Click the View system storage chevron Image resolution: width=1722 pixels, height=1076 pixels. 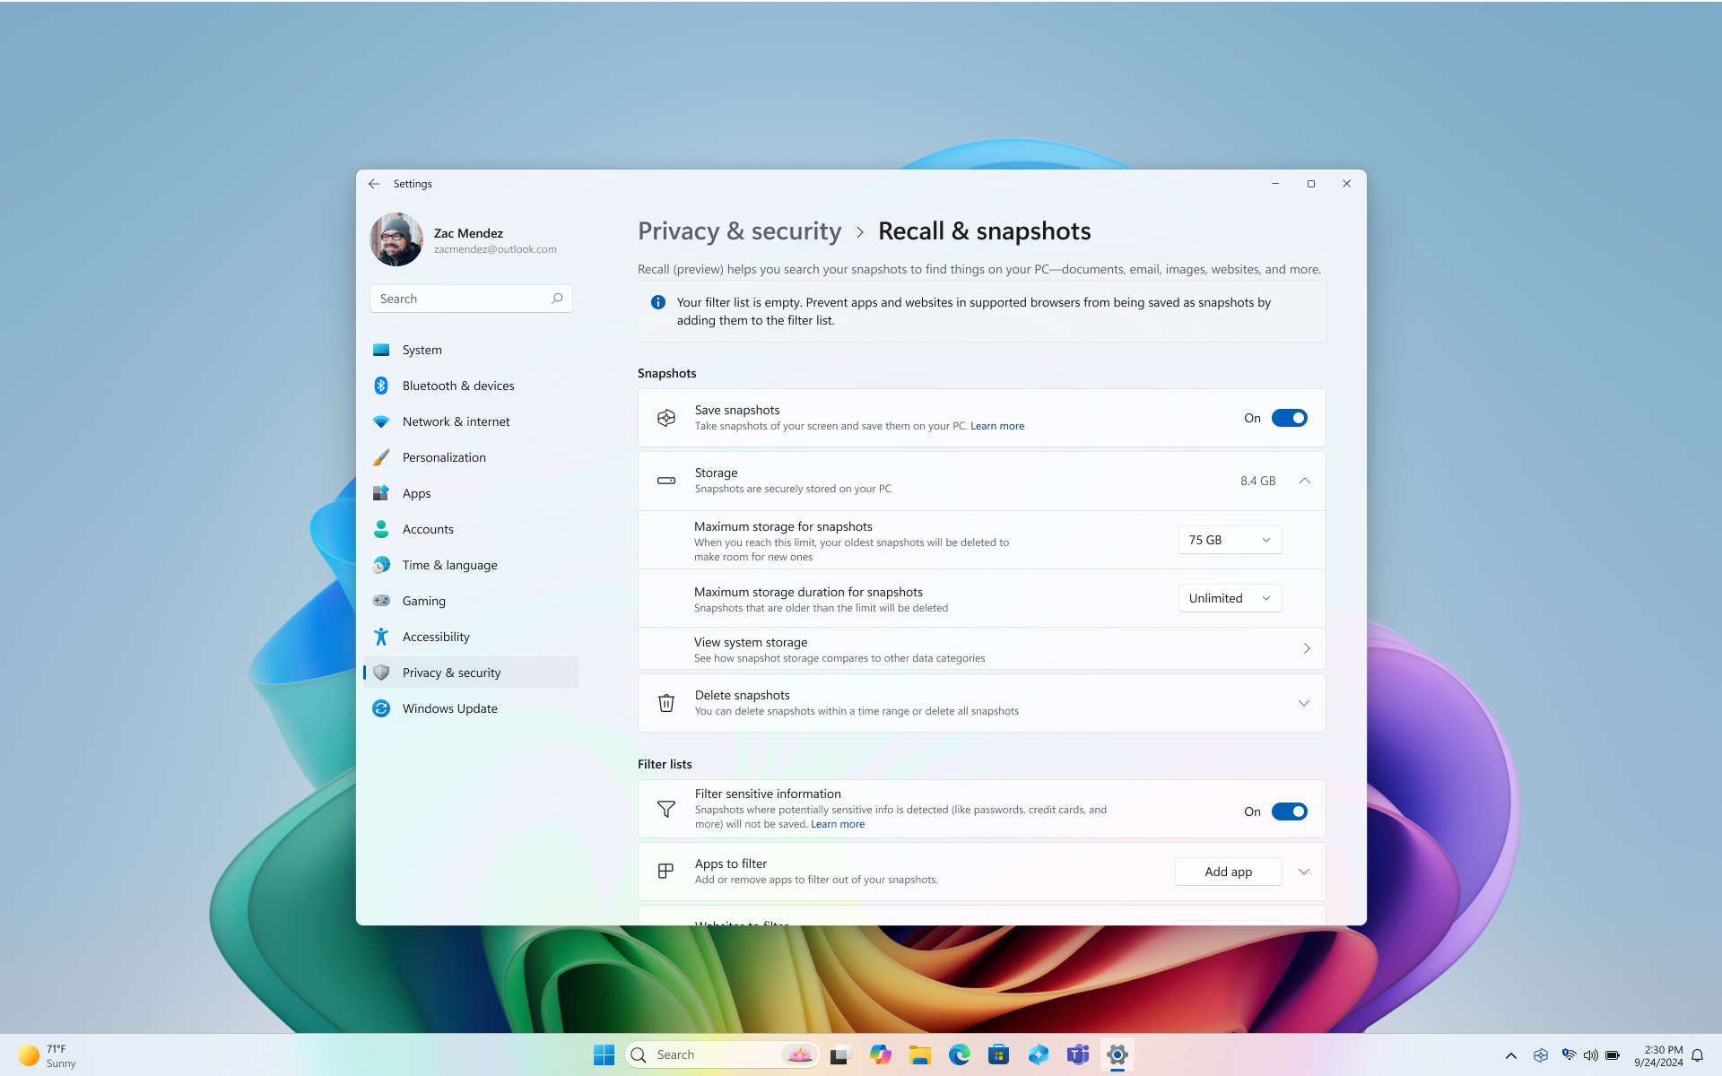point(1306,648)
